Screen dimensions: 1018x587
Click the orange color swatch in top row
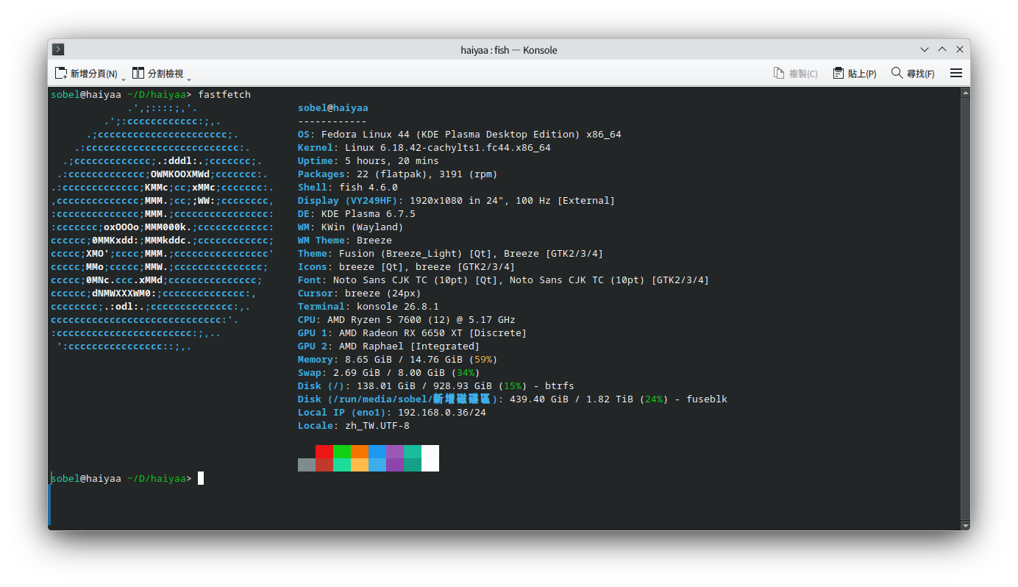(x=360, y=452)
